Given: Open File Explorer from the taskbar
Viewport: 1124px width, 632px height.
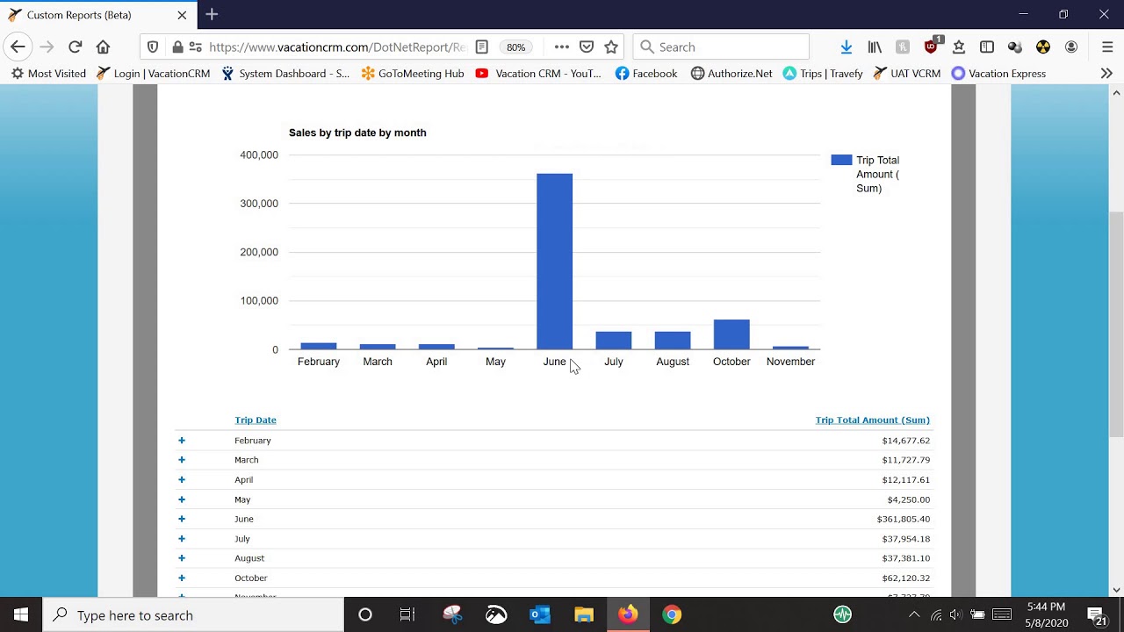Looking at the screenshot, I should tap(584, 615).
